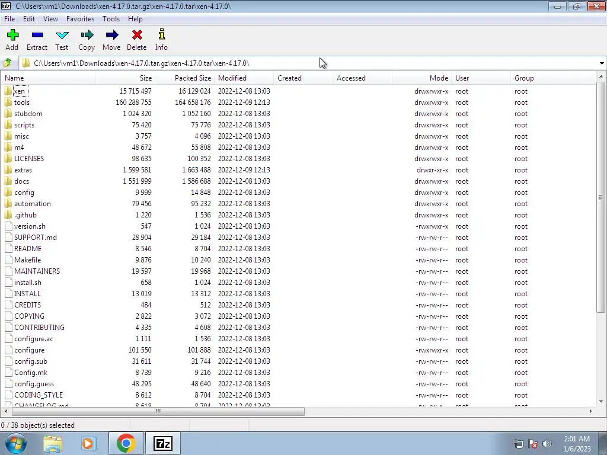Sort by the User column header
This screenshot has width=607, height=455.
pos(481,78)
